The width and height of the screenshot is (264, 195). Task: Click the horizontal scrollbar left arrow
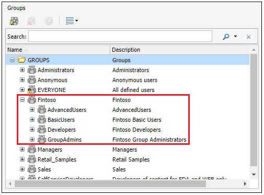click(x=10, y=183)
